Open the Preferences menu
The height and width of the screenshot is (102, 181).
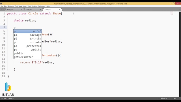[x=42, y=6]
